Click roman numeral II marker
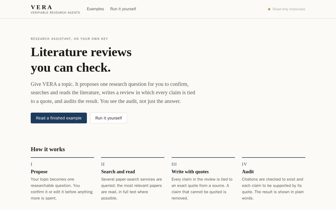 click(103, 164)
